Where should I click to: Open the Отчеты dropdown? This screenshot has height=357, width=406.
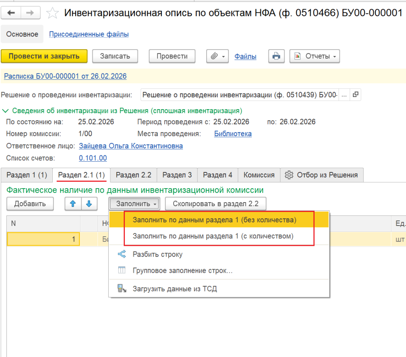[x=314, y=56]
